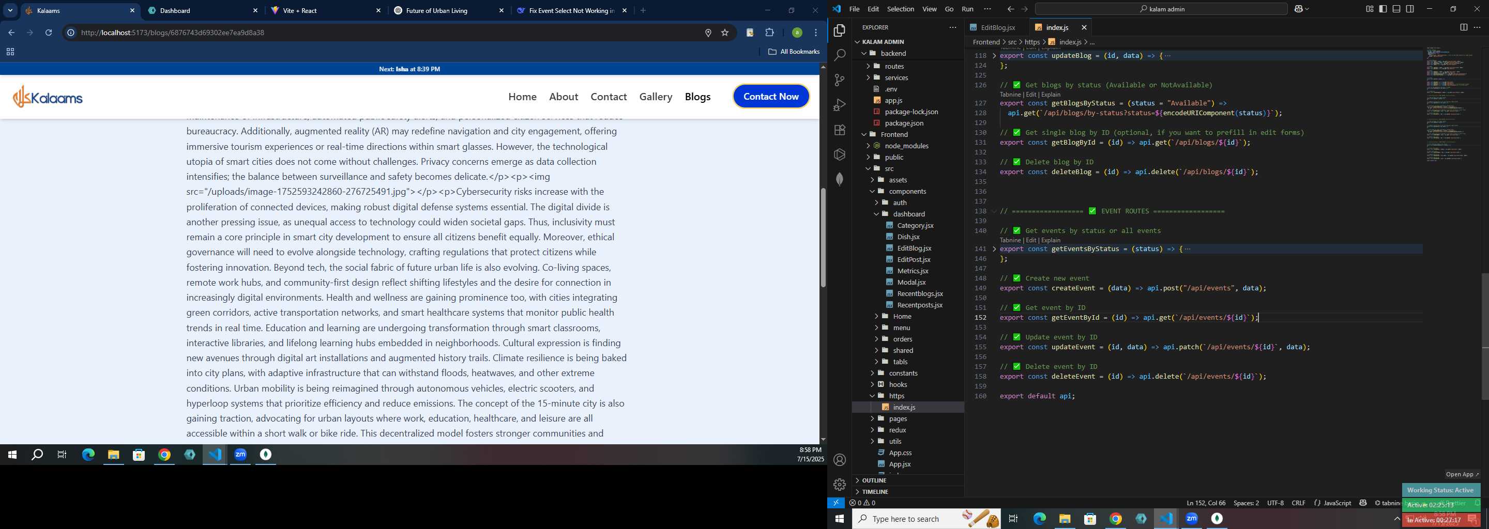Expand the services folder

(896, 77)
